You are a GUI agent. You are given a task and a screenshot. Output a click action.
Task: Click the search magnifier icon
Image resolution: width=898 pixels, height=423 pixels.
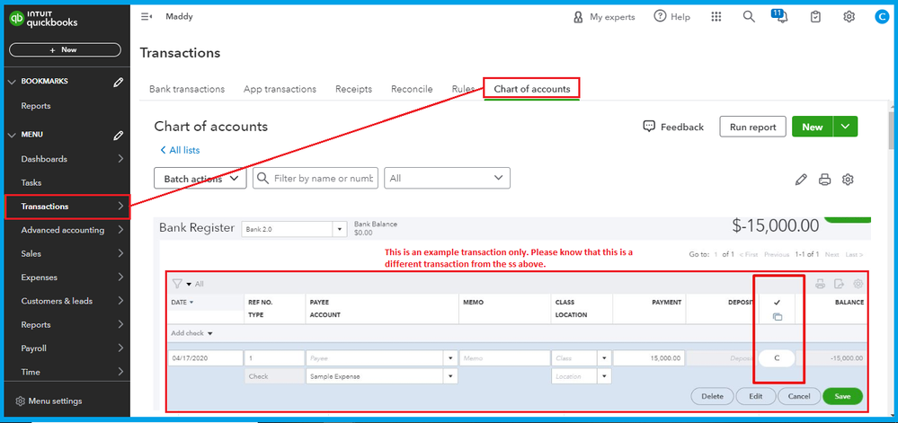[749, 16]
